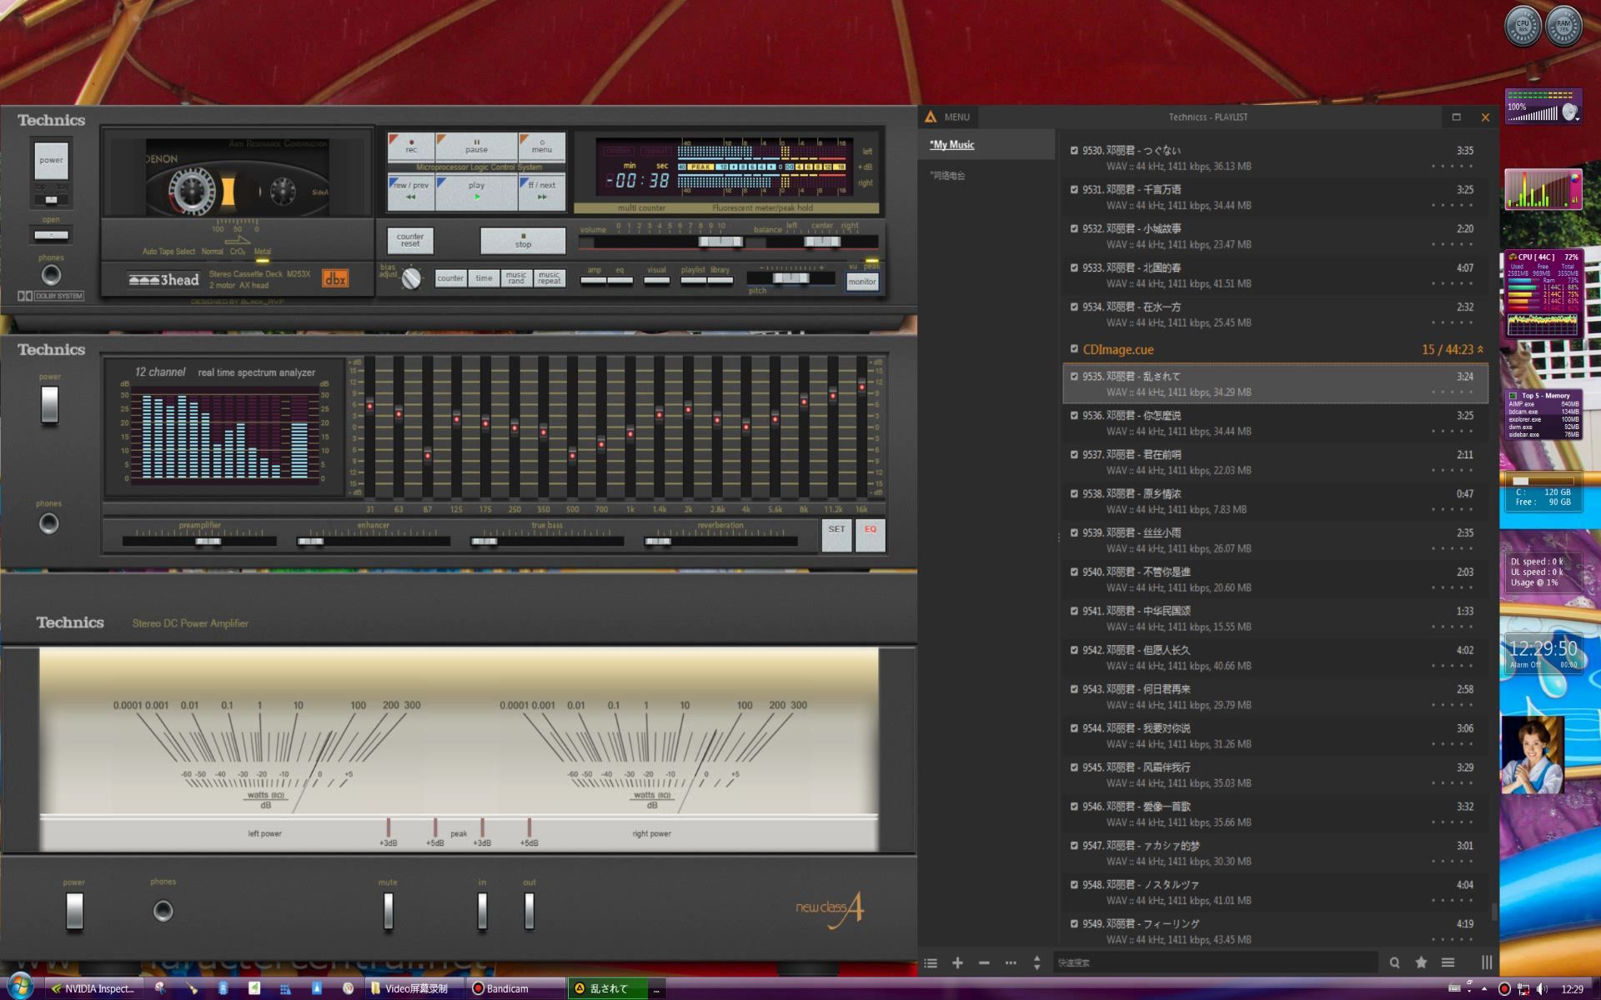Stop playback with the stop button
The height and width of the screenshot is (1000, 1601).
(x=523, y=241)
